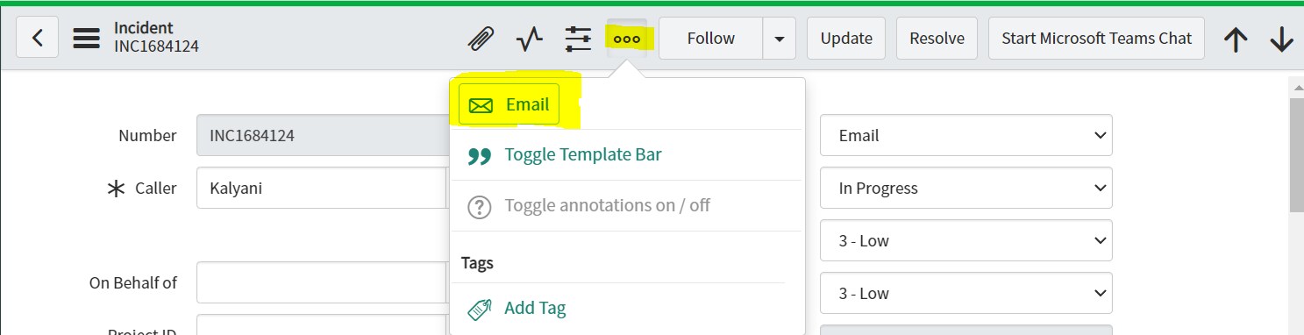Click the back arrow button
Viewport: 1304px width, 335px height.
click(37, 39)
